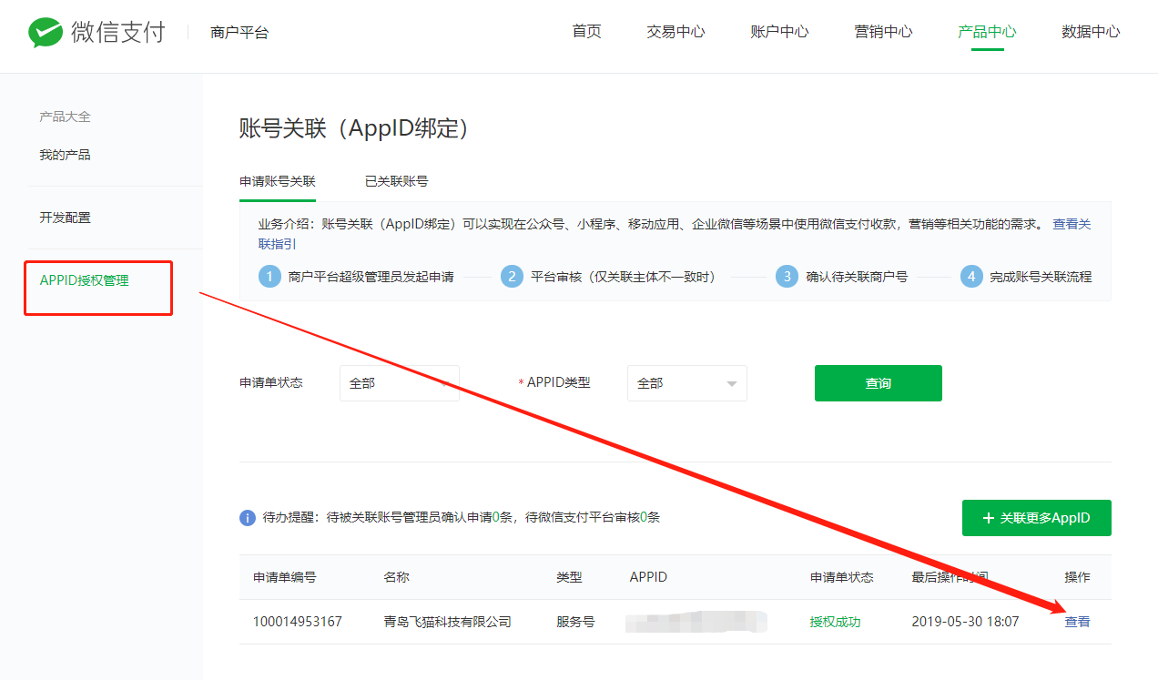Switch to the 已关联账号 tab
This screenshot has height=680, width=1158.
pos(396,181)
